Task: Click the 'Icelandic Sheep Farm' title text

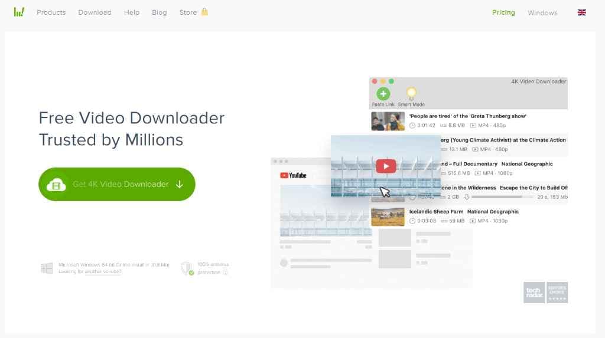Action: [x=436, y=212]
